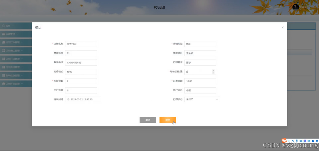The width and height of the screenshot is (319, 151).
Task: Open the 打印状态 dropdown showing 未打印
Action: [202, 100]
